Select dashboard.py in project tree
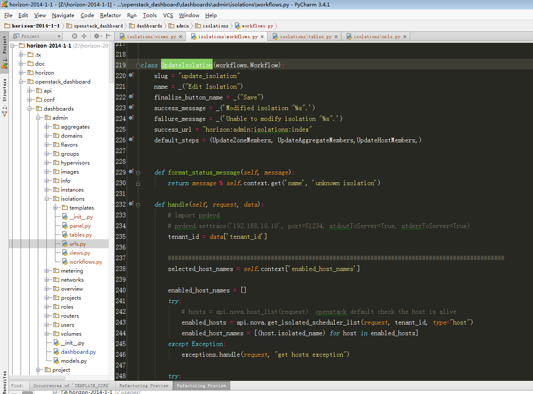 click(x=78, y=352)
